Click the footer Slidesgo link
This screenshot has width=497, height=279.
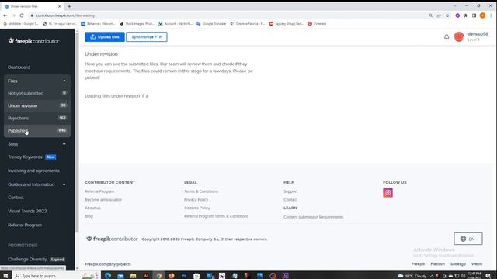tap(458, 263)
